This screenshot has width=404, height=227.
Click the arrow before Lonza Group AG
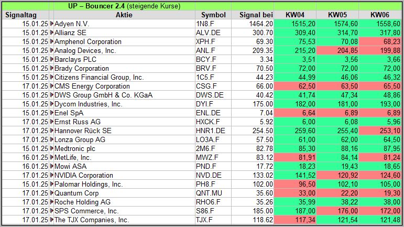point(52,140)
